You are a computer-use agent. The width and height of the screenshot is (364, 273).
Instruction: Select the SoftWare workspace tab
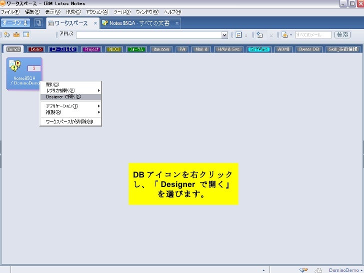point(258,49)
